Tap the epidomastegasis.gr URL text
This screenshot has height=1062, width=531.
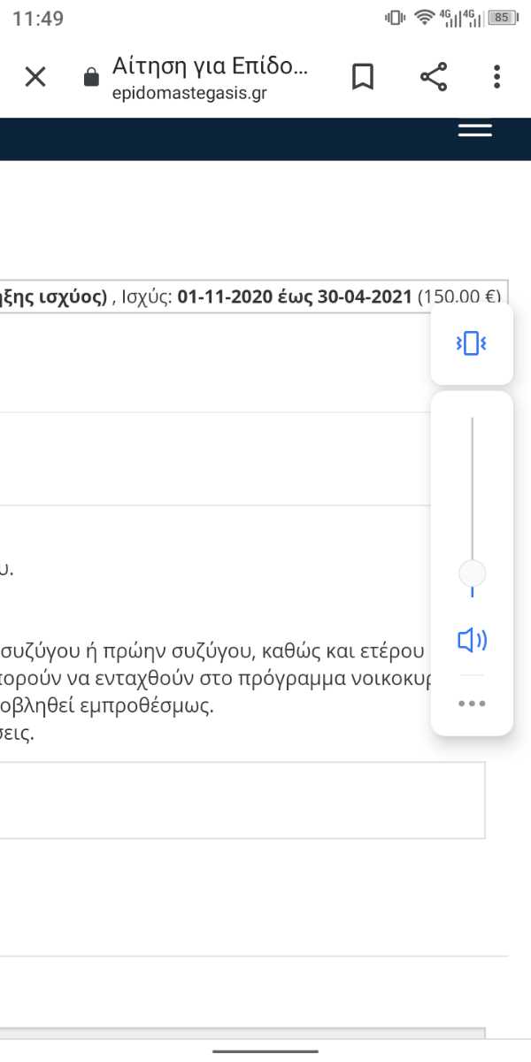[x=189, y=92]
